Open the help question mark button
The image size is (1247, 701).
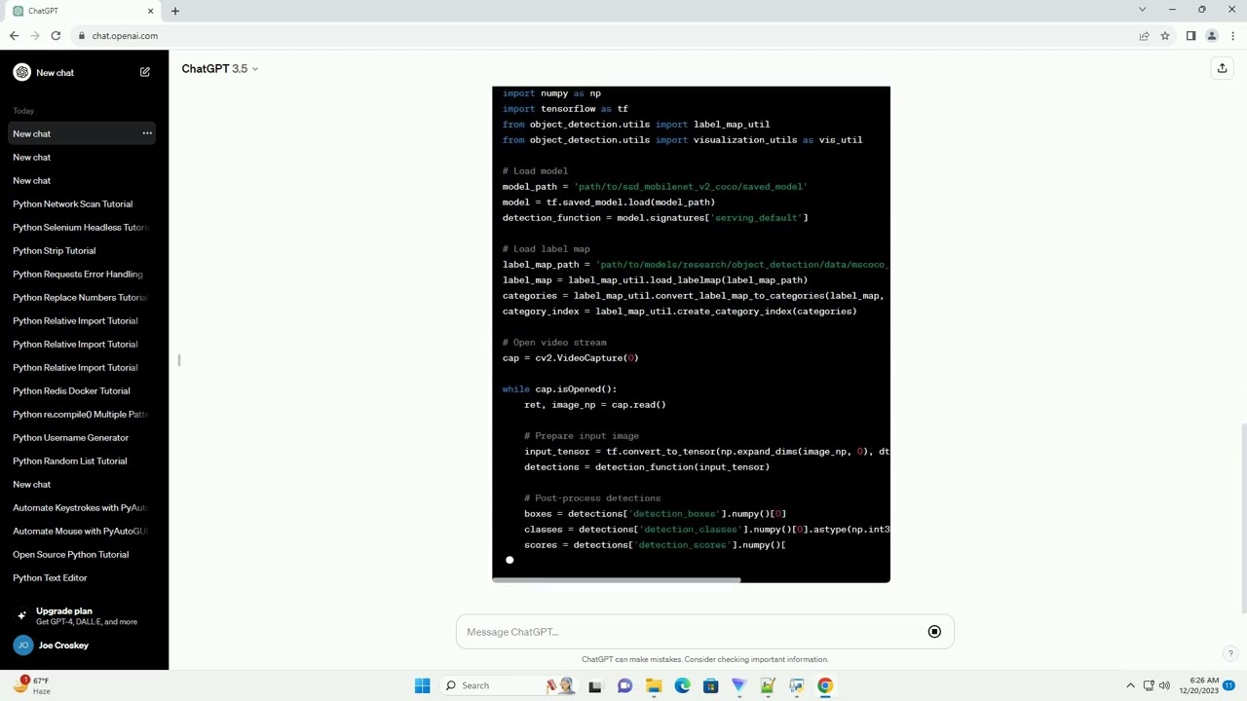(1230, 653)
